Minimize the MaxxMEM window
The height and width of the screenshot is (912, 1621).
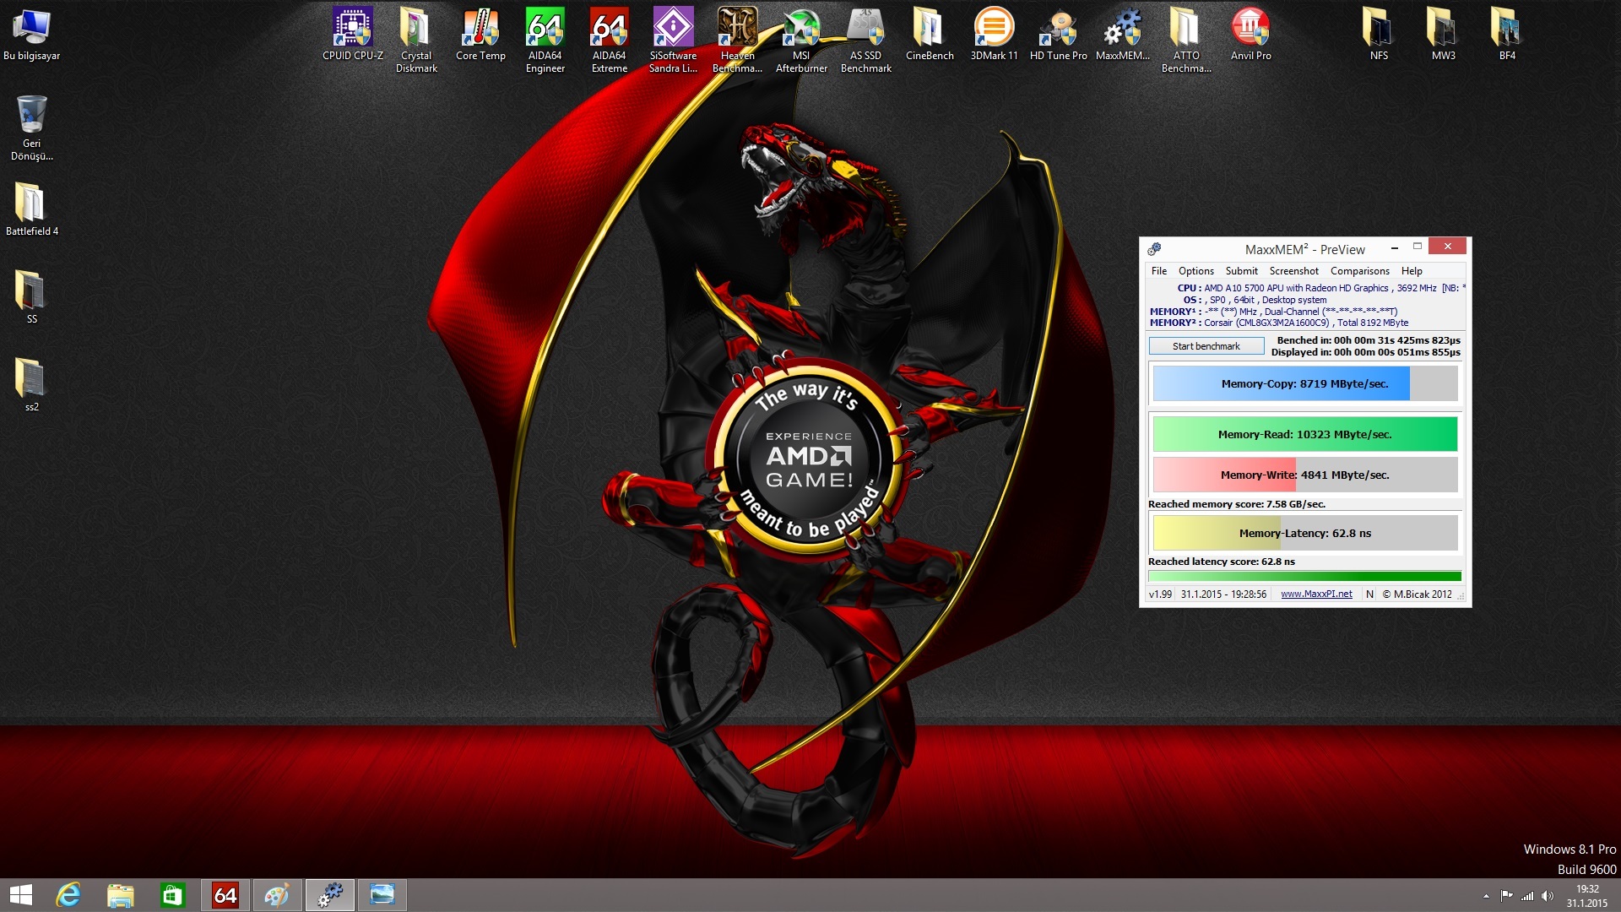point(1394,247)
